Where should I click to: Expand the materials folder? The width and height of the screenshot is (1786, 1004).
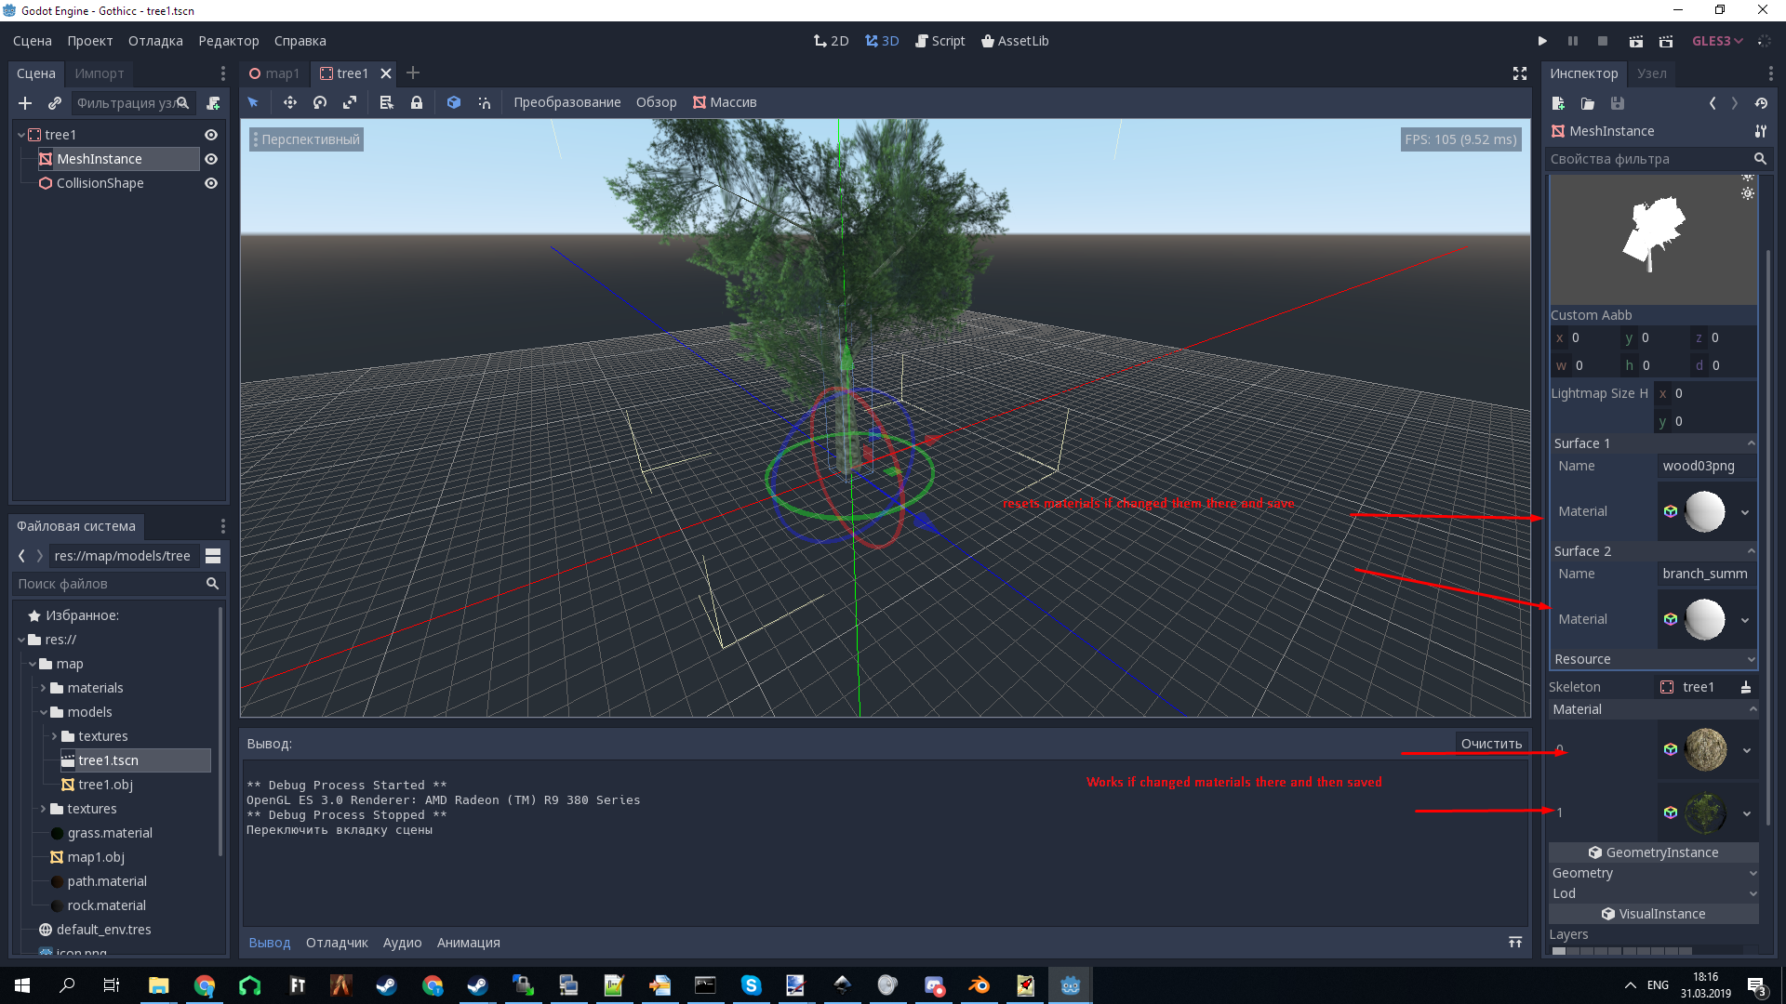click(43, 688)
